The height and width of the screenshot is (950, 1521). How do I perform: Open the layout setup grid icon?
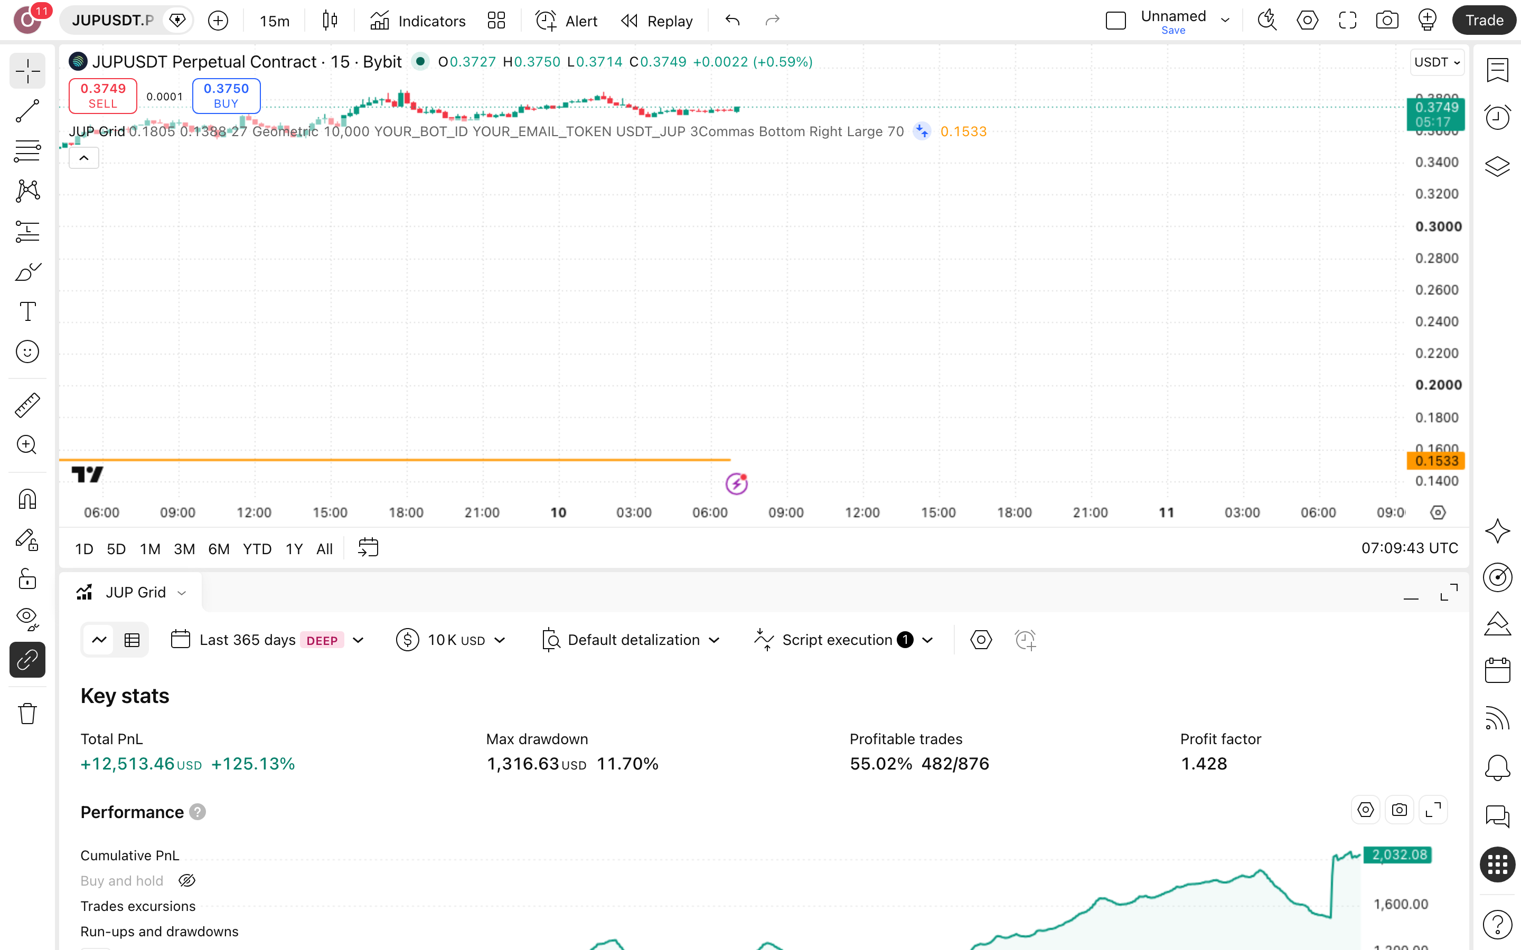coord(496,21)
